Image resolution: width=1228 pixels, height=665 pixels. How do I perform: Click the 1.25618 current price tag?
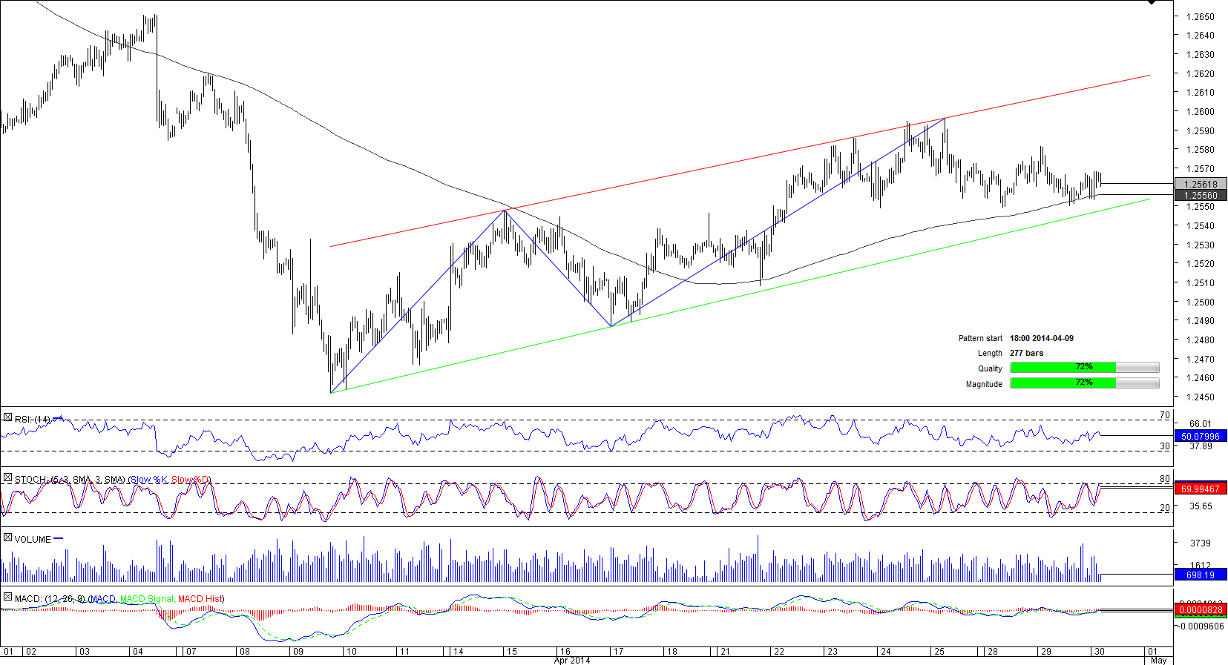[1201, 184]
